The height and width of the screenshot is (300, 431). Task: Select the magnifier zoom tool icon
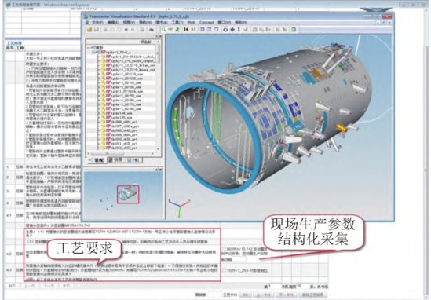click(x=164, y=30)
